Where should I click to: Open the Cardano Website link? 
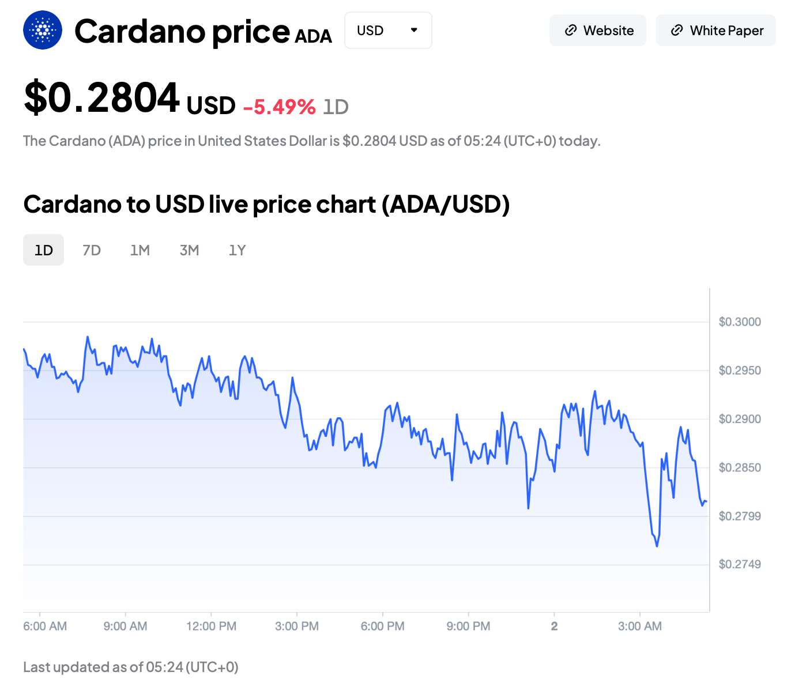coord(608,31)
